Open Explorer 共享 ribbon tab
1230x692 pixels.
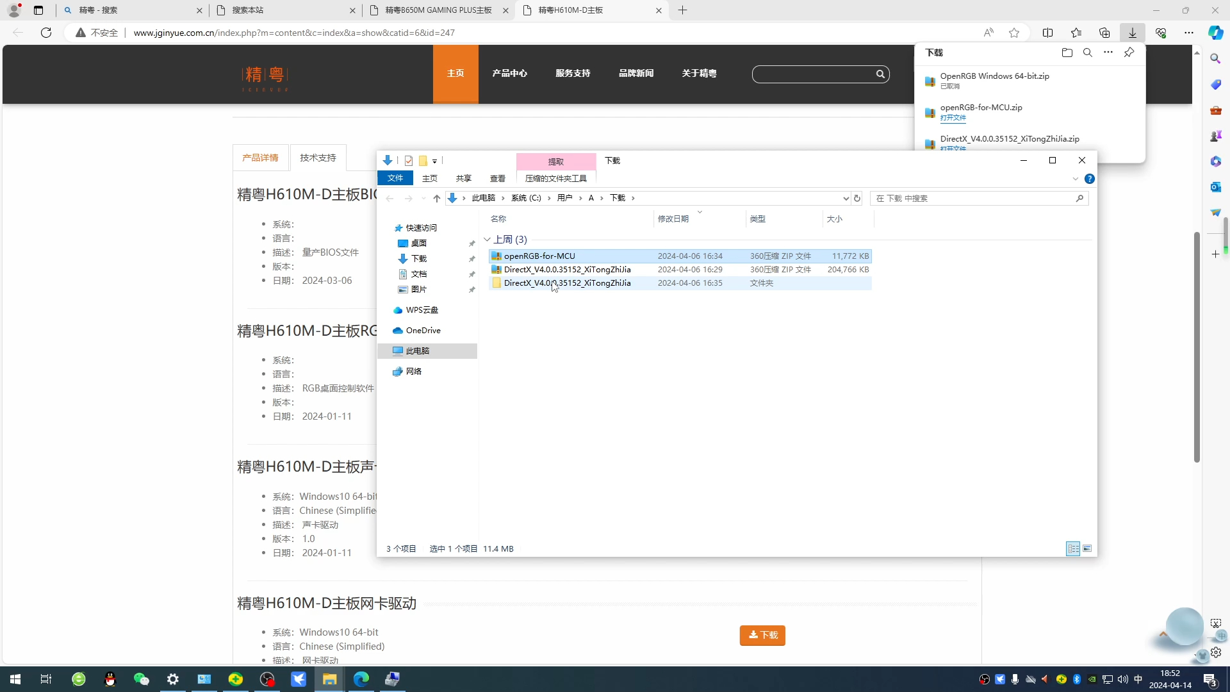(x=464, y=179)
